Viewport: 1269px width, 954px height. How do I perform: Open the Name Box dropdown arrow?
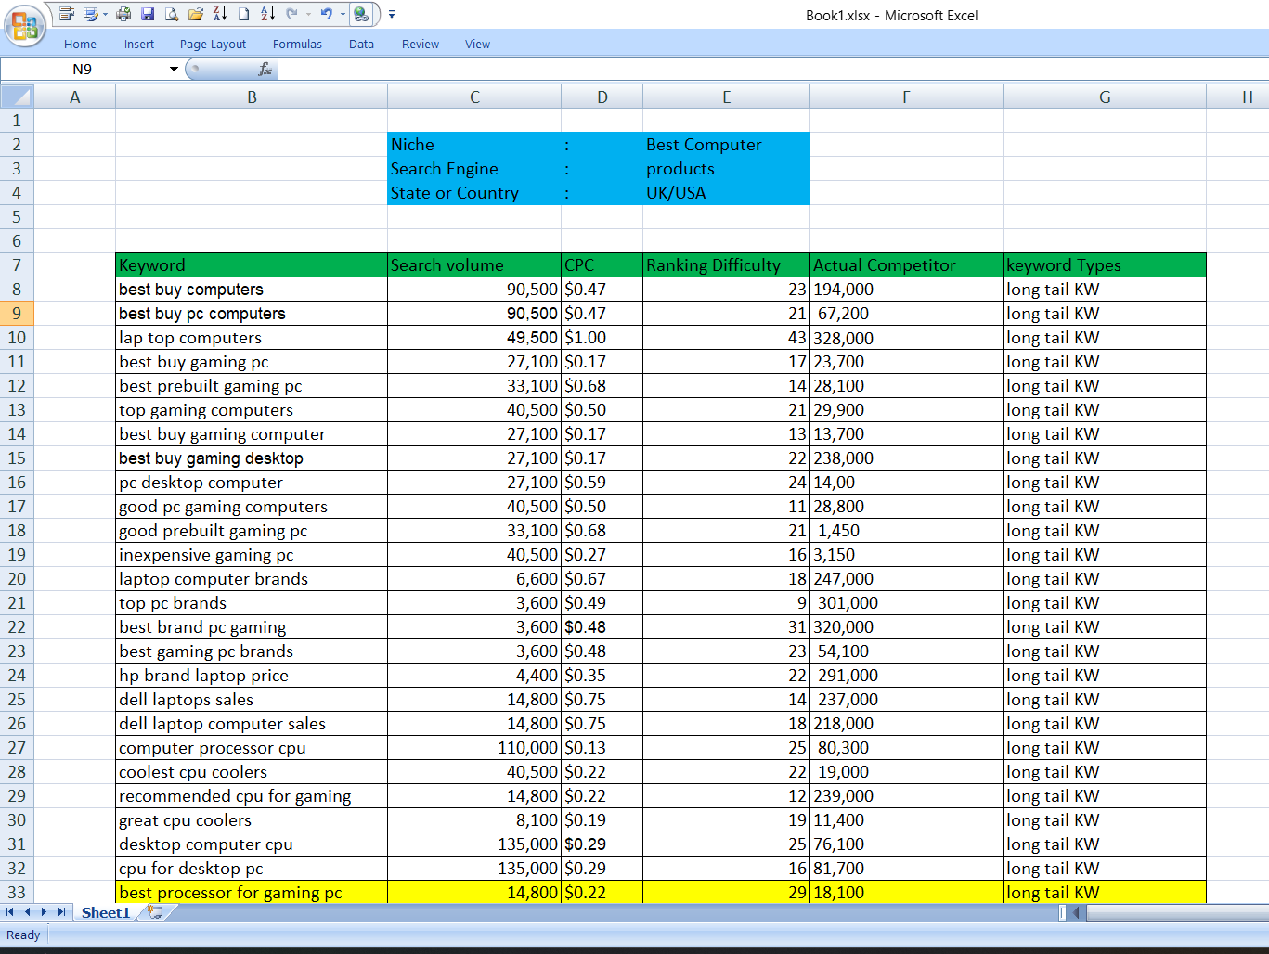click(x=172, y=68)
